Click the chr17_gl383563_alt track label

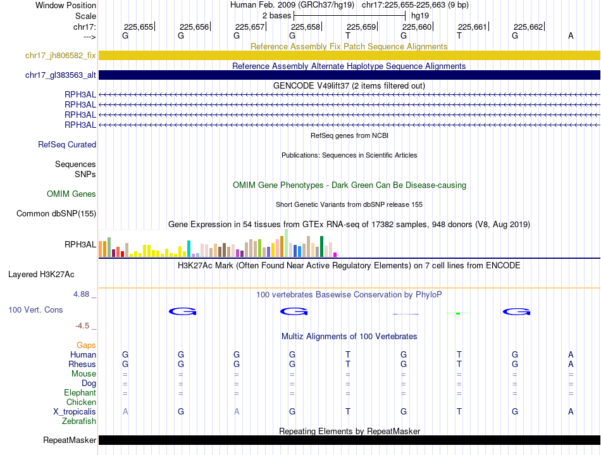point(60,75)
